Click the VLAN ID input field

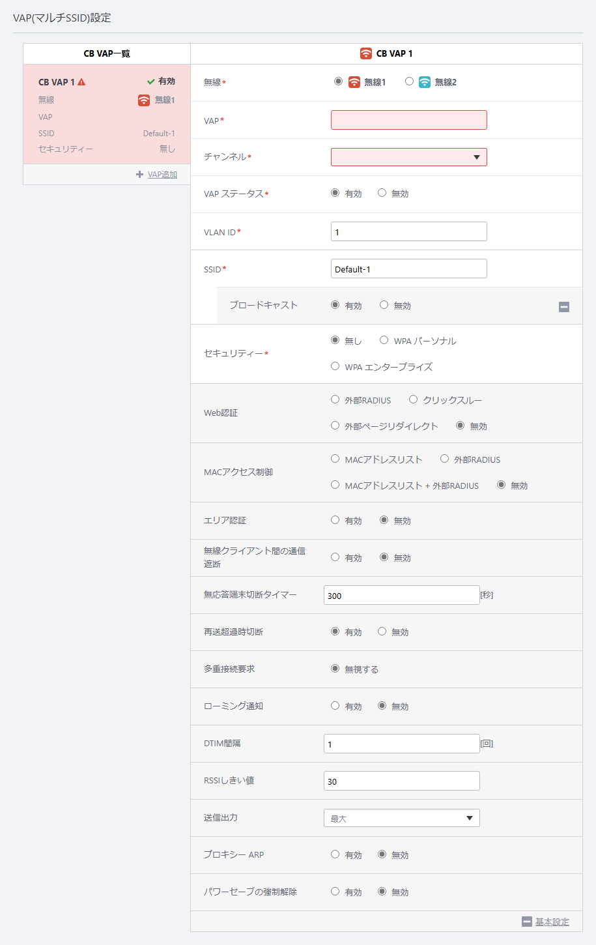click(x=409, y=231)
